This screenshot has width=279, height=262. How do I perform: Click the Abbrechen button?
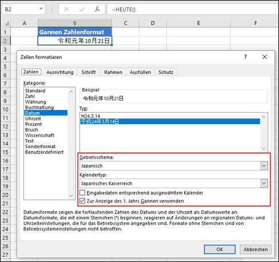pos(256,249)
